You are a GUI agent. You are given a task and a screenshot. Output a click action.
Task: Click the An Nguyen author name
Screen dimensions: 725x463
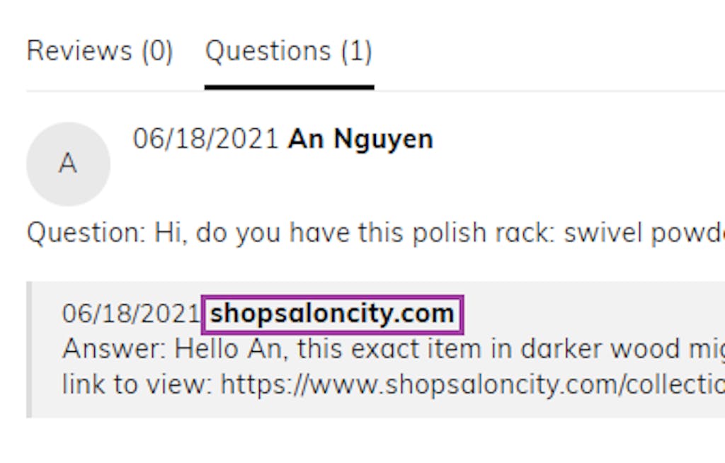(360, 139)
